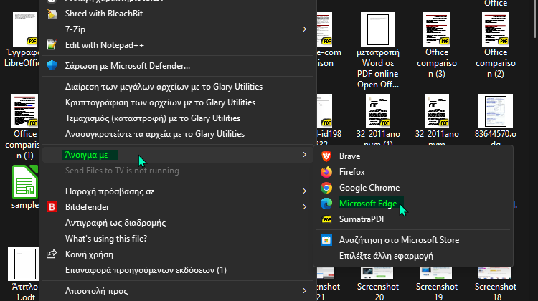538x301 pixels.
Task: Expand the Bitdefender submenu arrow
Action: 304,206
